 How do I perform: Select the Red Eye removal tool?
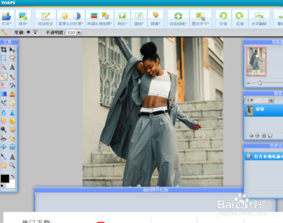tap(3, 139)
